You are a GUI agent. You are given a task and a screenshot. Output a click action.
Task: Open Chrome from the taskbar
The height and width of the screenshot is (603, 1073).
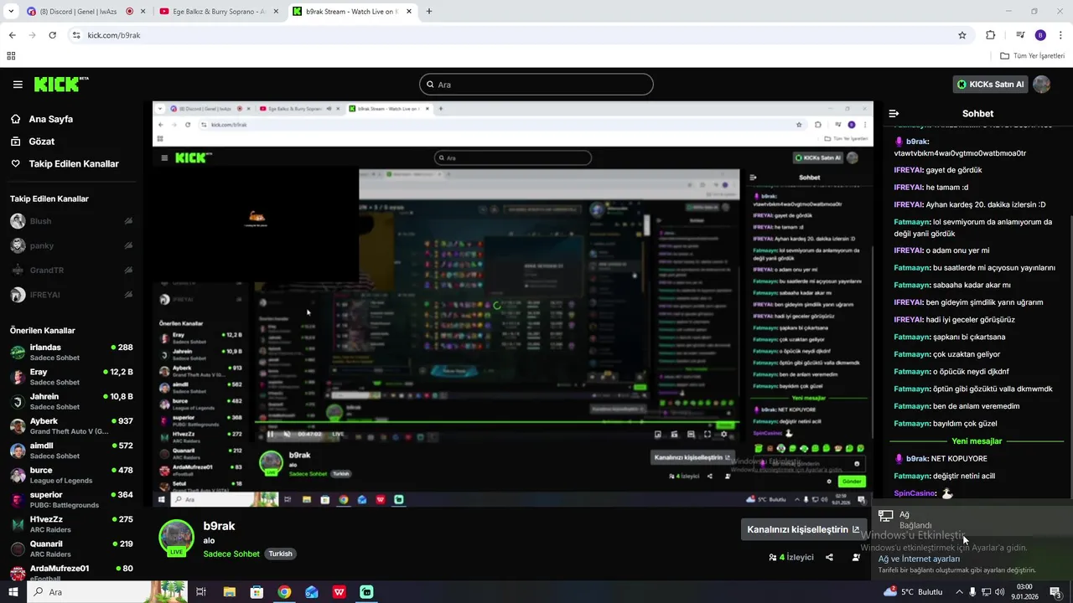point(284,592)
